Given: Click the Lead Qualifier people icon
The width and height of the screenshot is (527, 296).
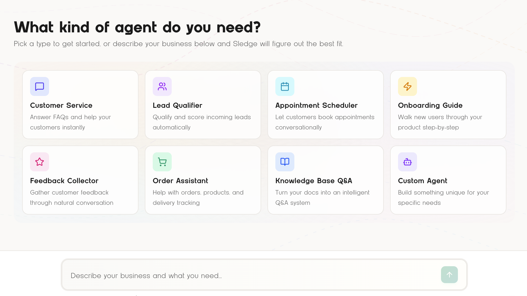Looking at the screenshot, I should [162, 86].
